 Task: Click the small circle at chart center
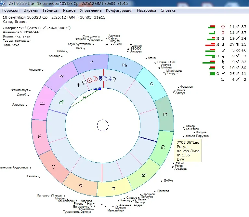(x=102, y=125)
